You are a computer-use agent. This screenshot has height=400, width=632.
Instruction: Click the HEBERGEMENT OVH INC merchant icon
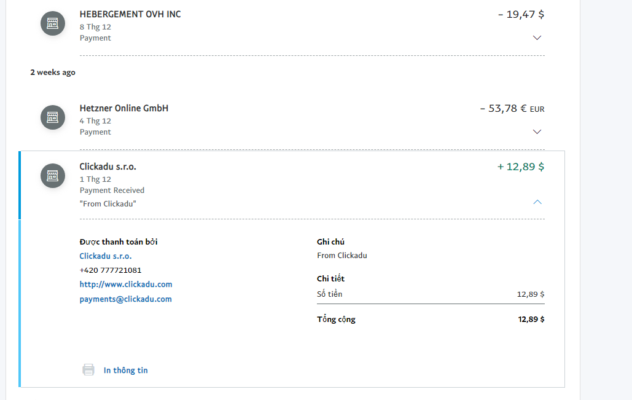(53, 23)
